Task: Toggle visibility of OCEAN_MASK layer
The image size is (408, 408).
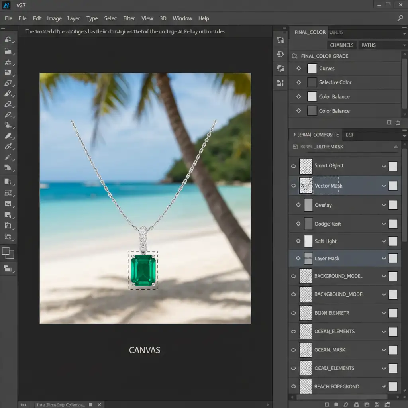Action: (294, 350)
